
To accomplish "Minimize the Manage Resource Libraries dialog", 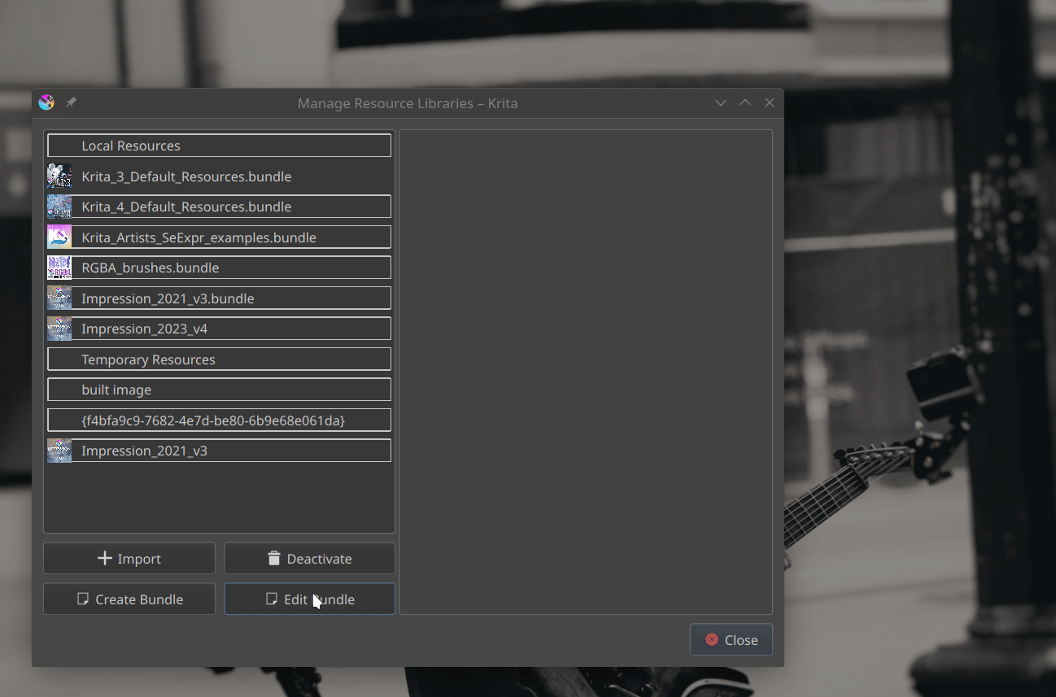I will pyautogui.click(x=720, y=103).
